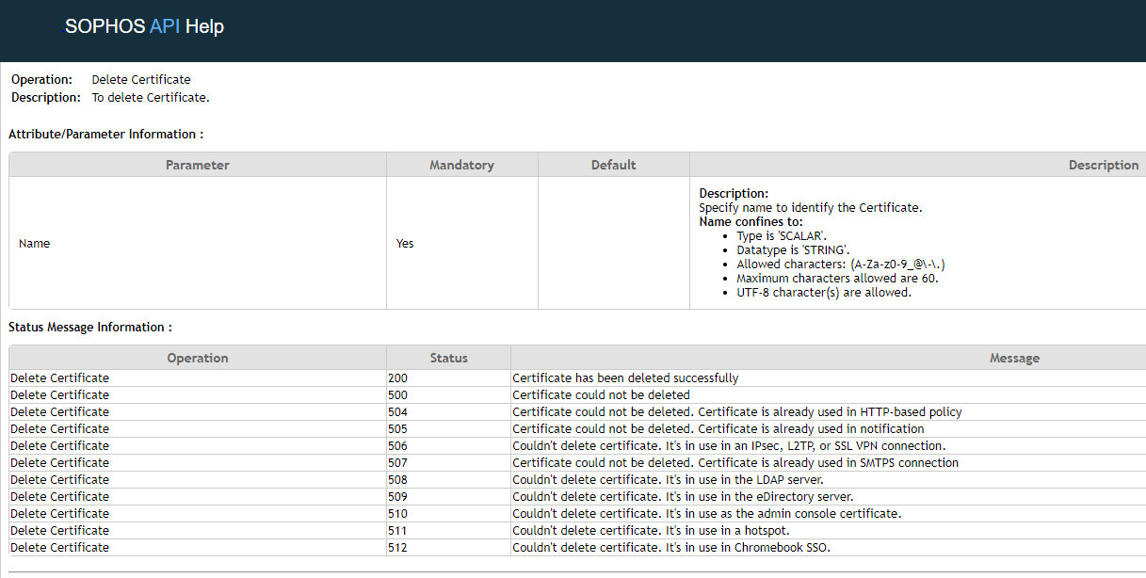Click status code 504
The image size is (1146, 578).
pyautogui.click(x=397, y=412)
